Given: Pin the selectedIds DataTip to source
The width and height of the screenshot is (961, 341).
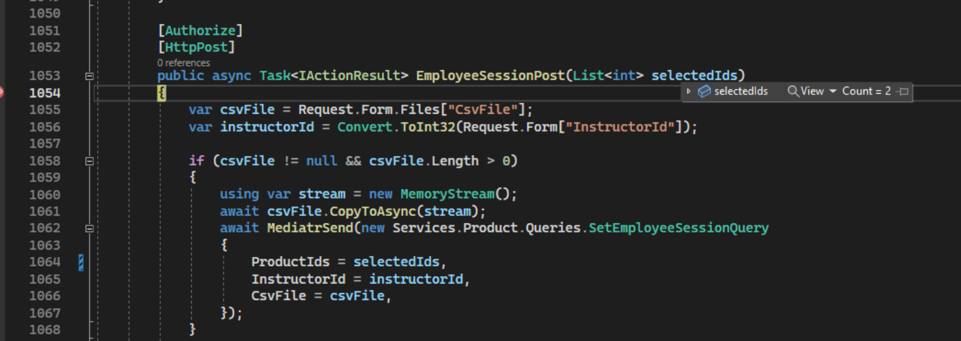Looking at the screenshot, I should (x=903, y=92).
